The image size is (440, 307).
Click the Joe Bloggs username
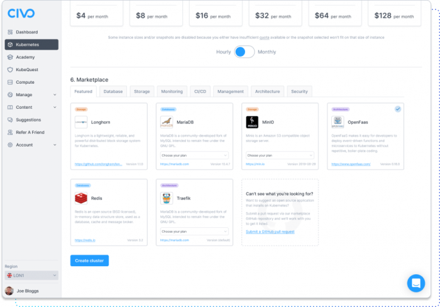28,291
